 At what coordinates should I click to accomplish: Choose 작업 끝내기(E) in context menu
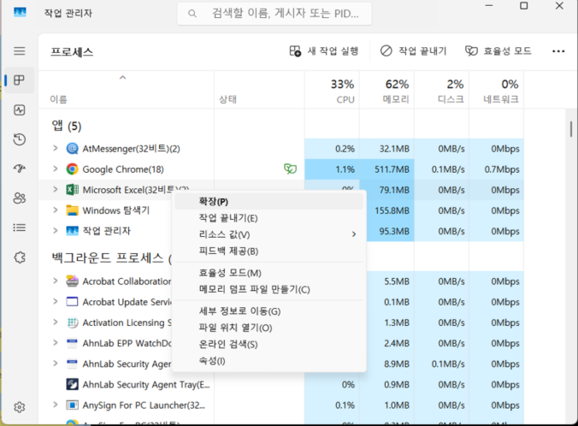(268, 218)
